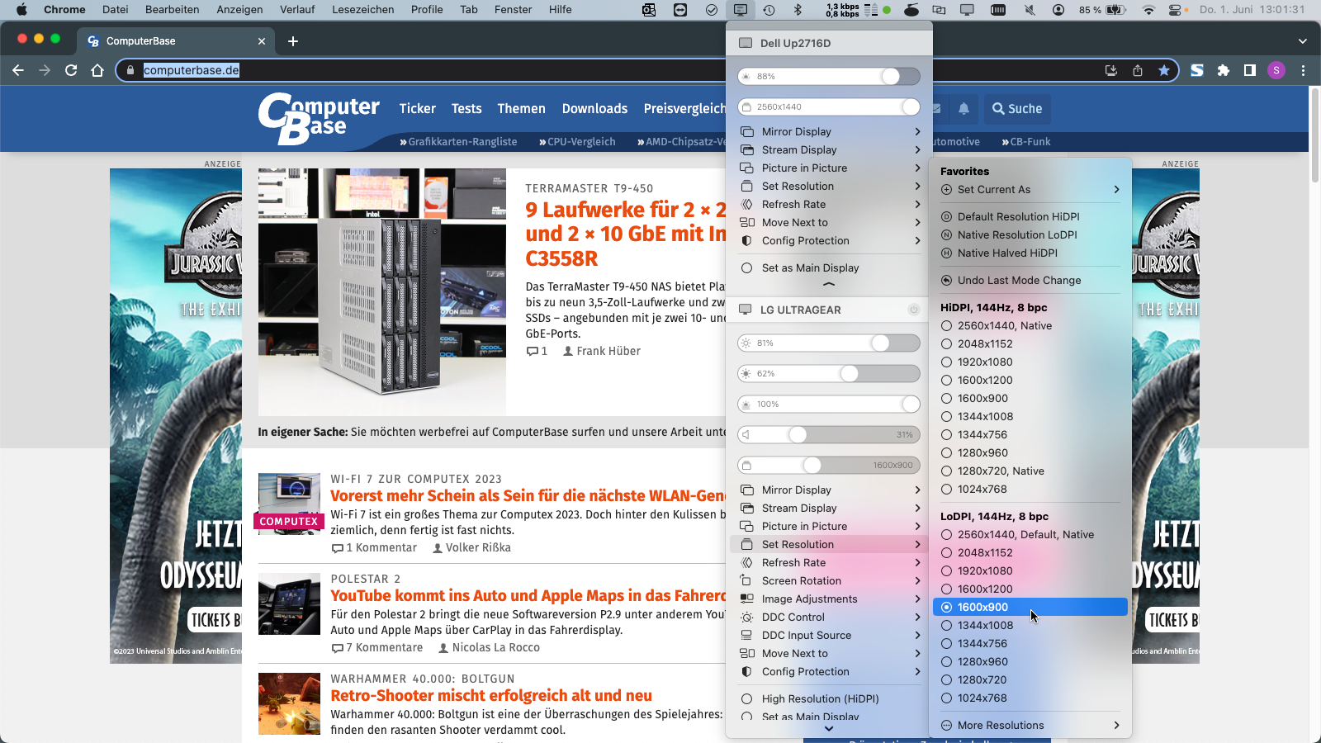
Task: Open the Datei menu
Action: coord(116,10)
